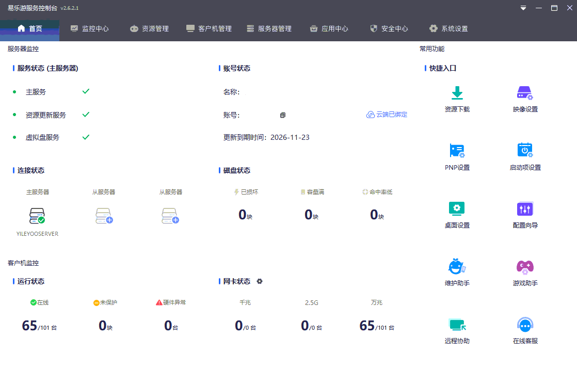Click the 资源更新服务 service label
Image resolution: width=577 pixels, height=370 pixels.
tap(45, 115)
